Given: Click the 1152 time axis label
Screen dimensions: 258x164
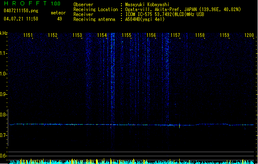Looking at the screenshot, I should click(53, 35).
